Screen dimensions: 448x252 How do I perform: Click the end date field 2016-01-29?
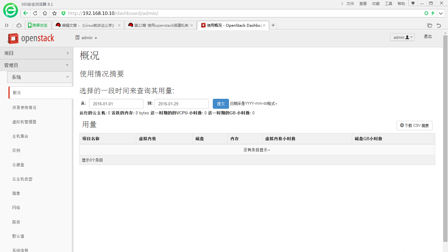pos(181,104)
